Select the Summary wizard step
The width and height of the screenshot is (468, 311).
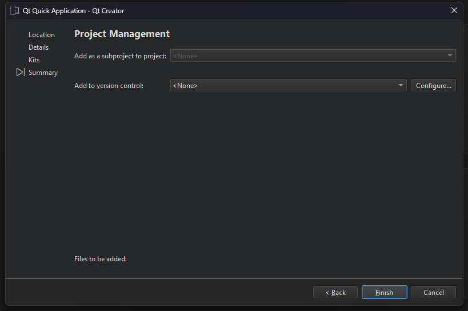pyautogui.click(x=43, y=73)
